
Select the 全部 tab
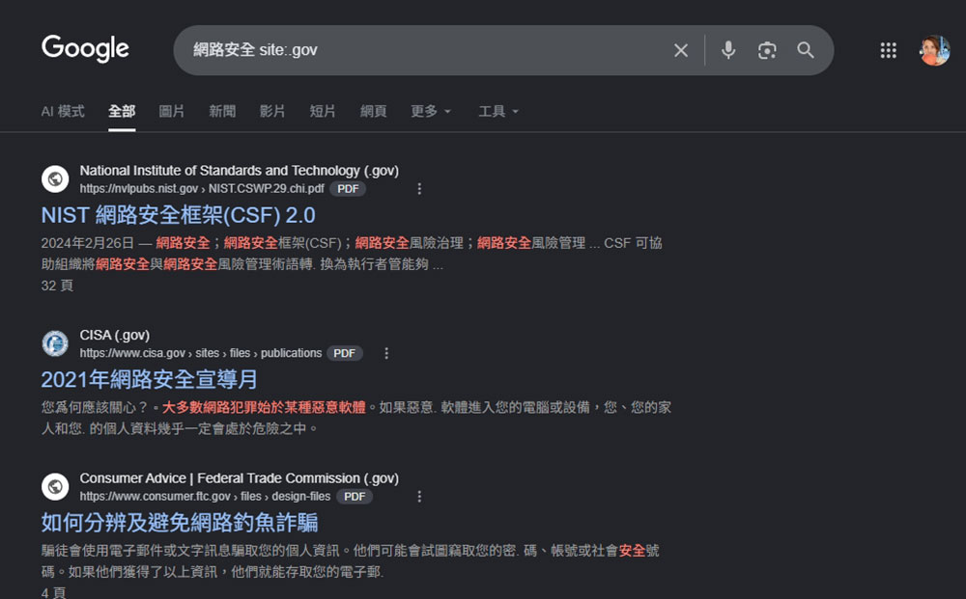click(x=122, y=111)
